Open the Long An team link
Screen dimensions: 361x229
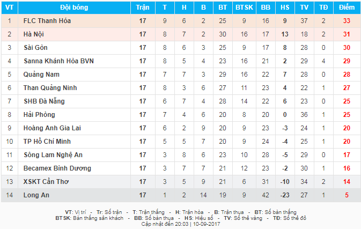35,195
